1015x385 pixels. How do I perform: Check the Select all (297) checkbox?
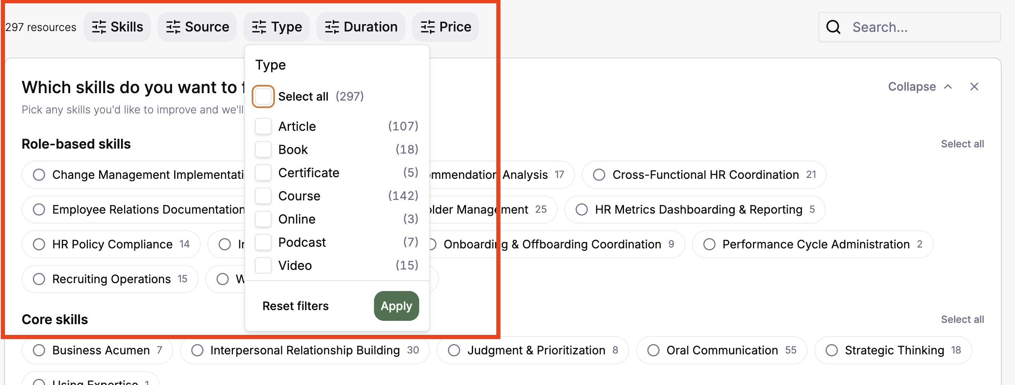click(x=263, y=96)
